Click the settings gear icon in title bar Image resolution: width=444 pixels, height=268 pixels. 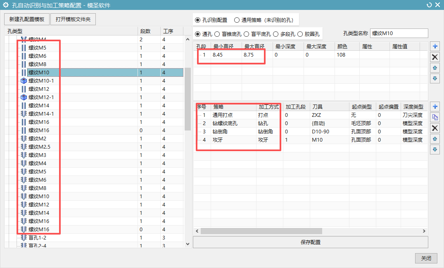(x=6, y=5)
